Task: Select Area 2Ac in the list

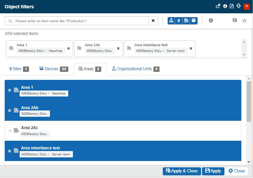Action: click(x=10, y=130)
